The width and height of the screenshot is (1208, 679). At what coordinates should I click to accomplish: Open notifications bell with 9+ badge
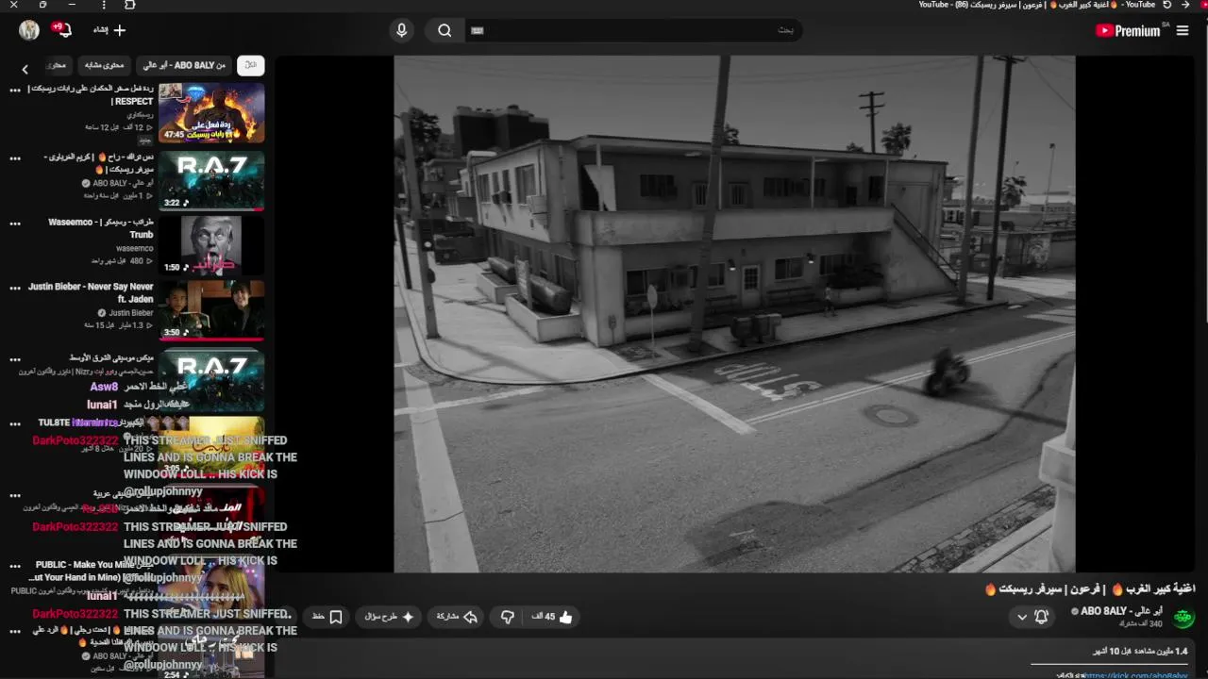(x=62, y=29)
